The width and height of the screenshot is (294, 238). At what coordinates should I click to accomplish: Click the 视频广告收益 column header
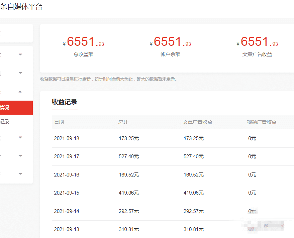pyautogui.click(x=262, y=122)
